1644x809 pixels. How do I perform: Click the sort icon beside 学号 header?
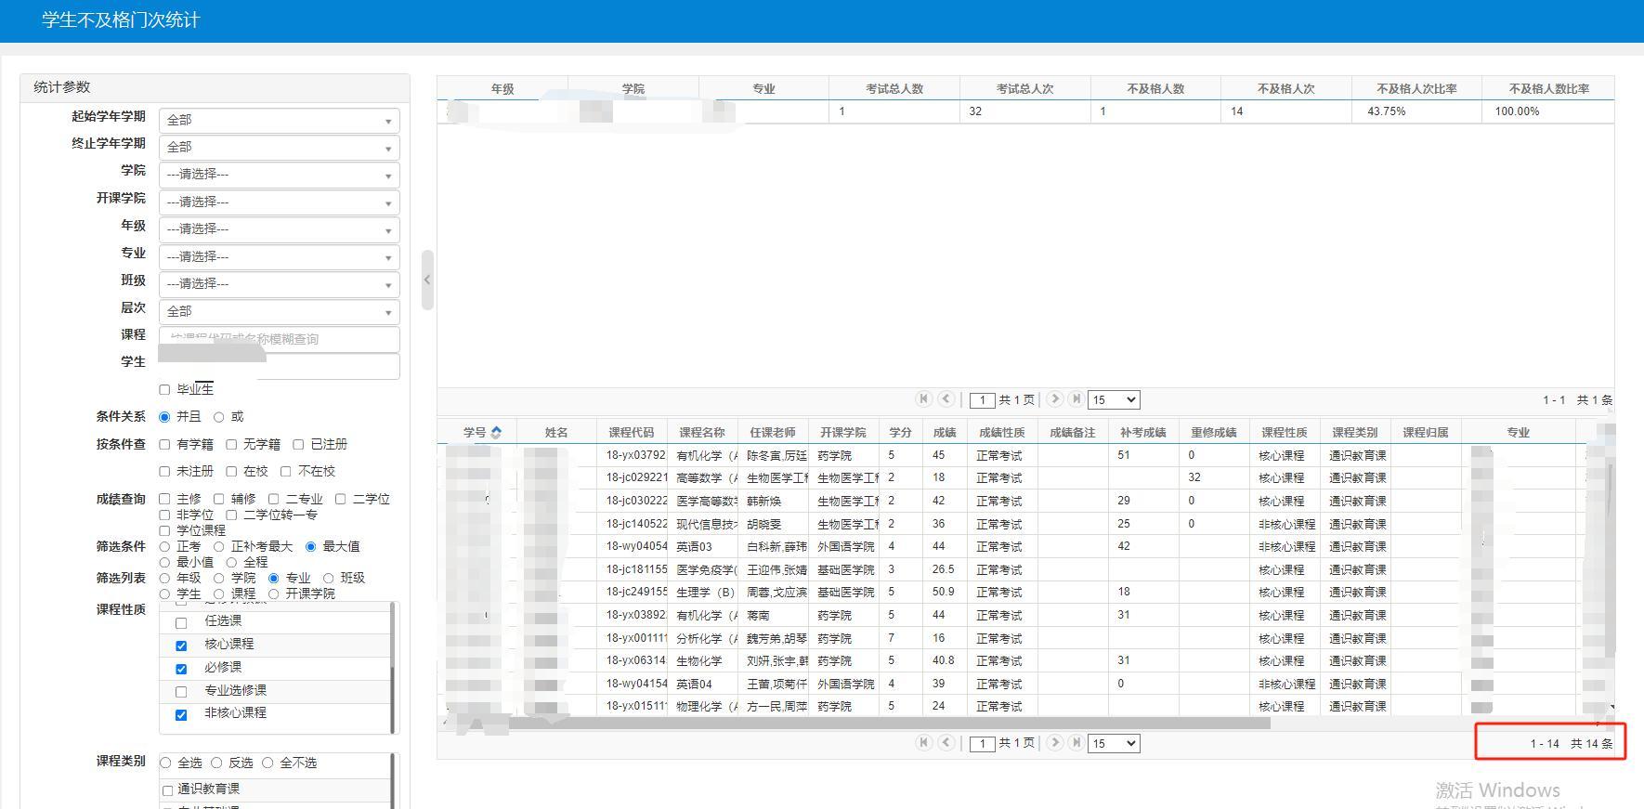[496, 433]
